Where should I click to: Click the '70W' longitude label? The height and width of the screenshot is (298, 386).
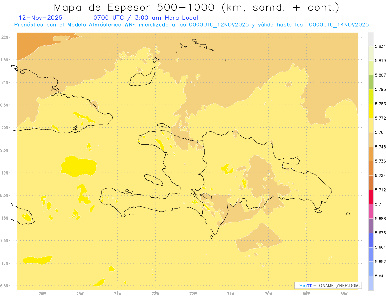[269, 294]
